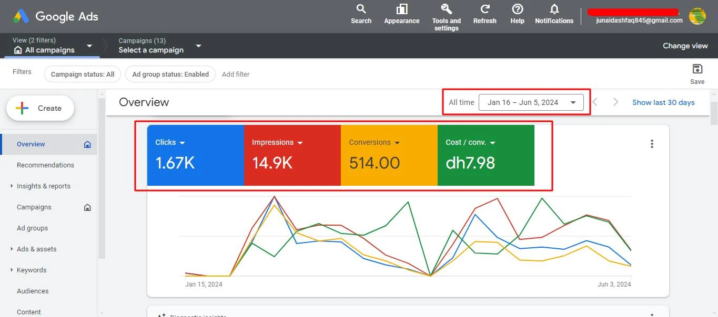Open the Help question mark icon
The height and width of the screenshot is (317, 718).
[518, 9]
